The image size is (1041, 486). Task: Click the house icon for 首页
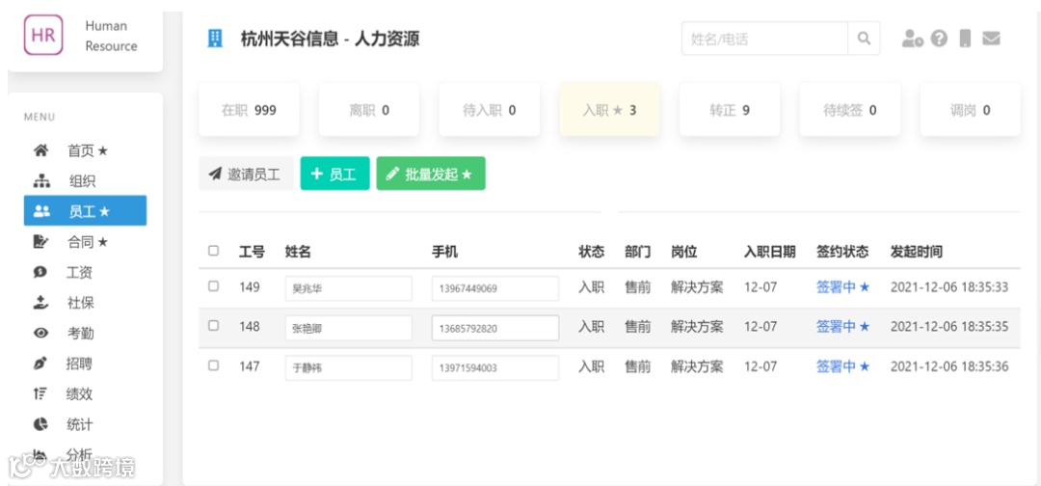[x=41, y=150]
